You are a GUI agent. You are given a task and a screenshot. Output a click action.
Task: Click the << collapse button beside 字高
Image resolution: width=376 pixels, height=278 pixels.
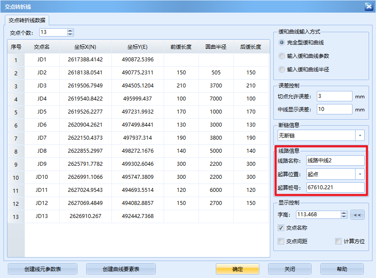358,214
